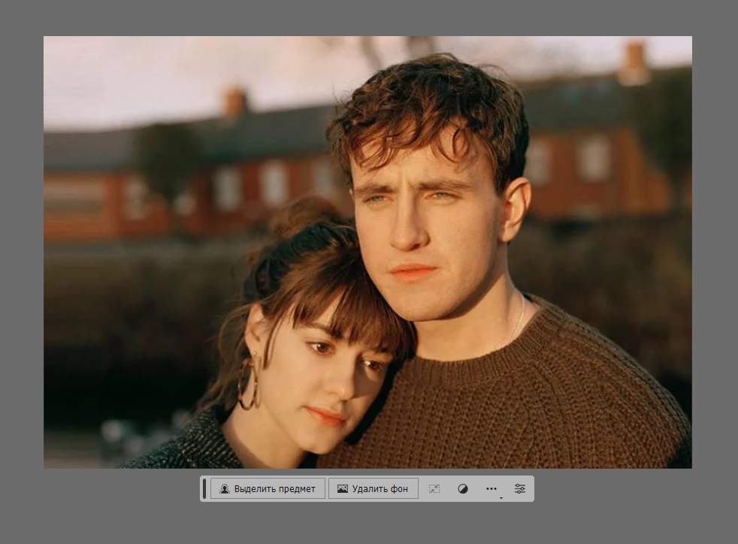Open the taskbar properties sliders icon
The image size is (738, 544).
[519, 489]
